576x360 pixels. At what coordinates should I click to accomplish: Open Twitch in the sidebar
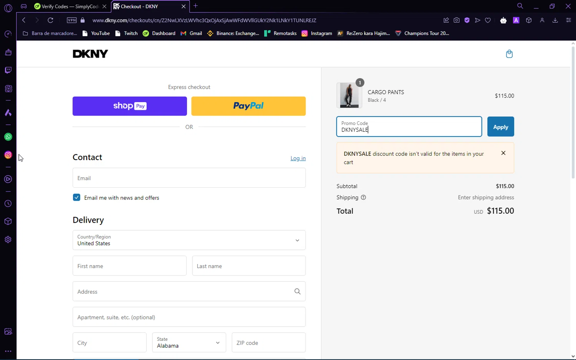coord(8,70)
